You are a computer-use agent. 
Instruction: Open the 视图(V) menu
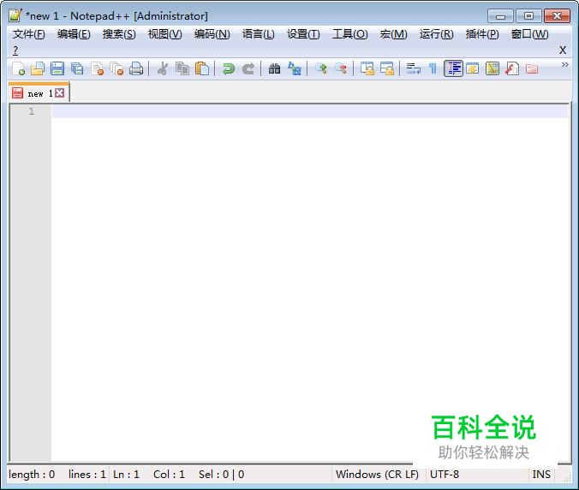164,34
